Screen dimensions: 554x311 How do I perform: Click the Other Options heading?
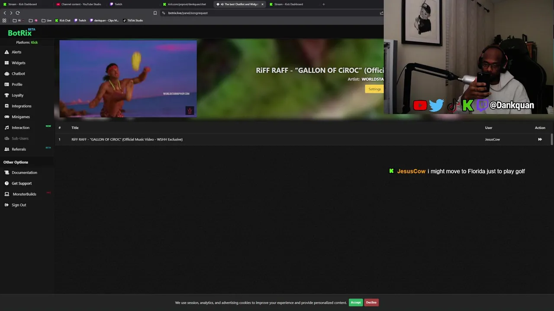pyautogui.click(x=16, y=162)
